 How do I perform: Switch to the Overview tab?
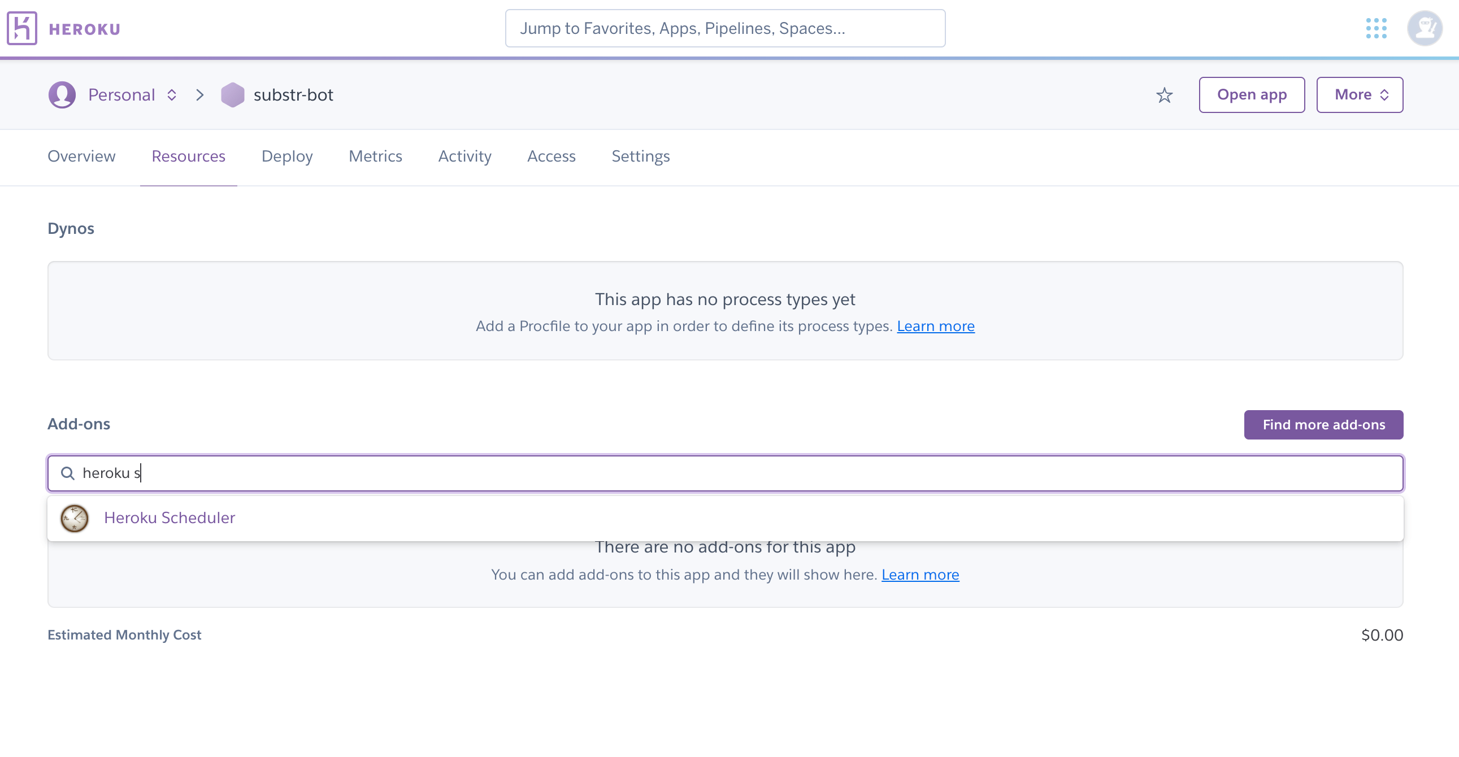click(81, 156)
